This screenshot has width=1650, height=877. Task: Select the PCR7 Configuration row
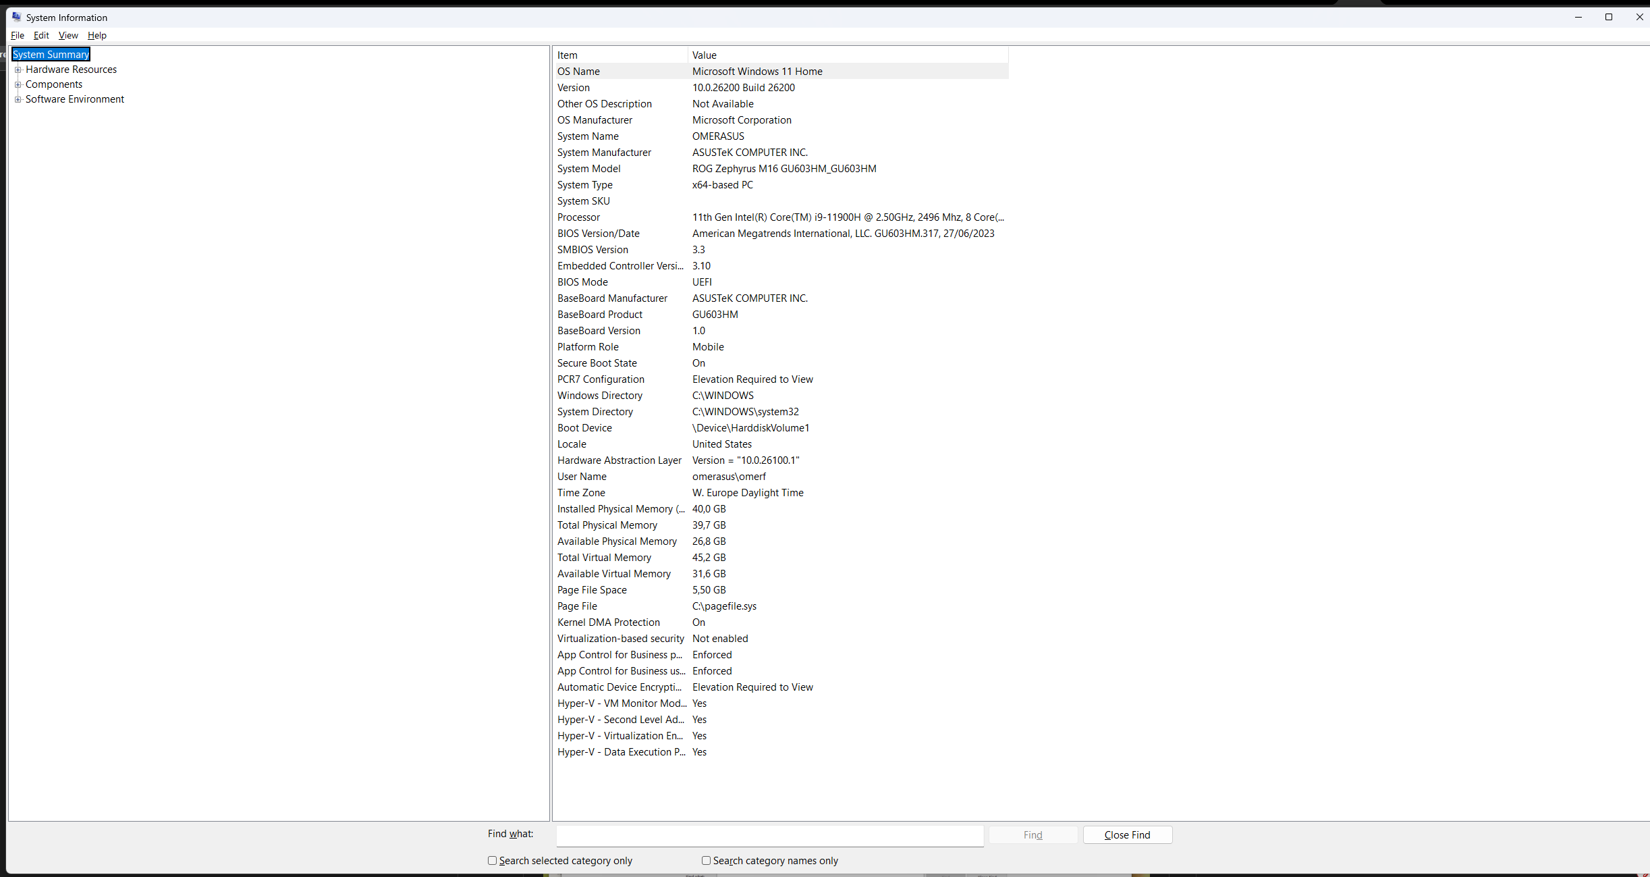(x=781, y=379)
